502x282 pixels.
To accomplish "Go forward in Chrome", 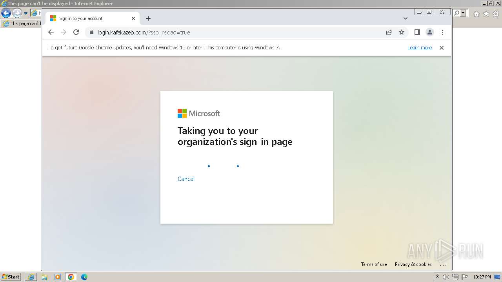I will pos(64,33).
